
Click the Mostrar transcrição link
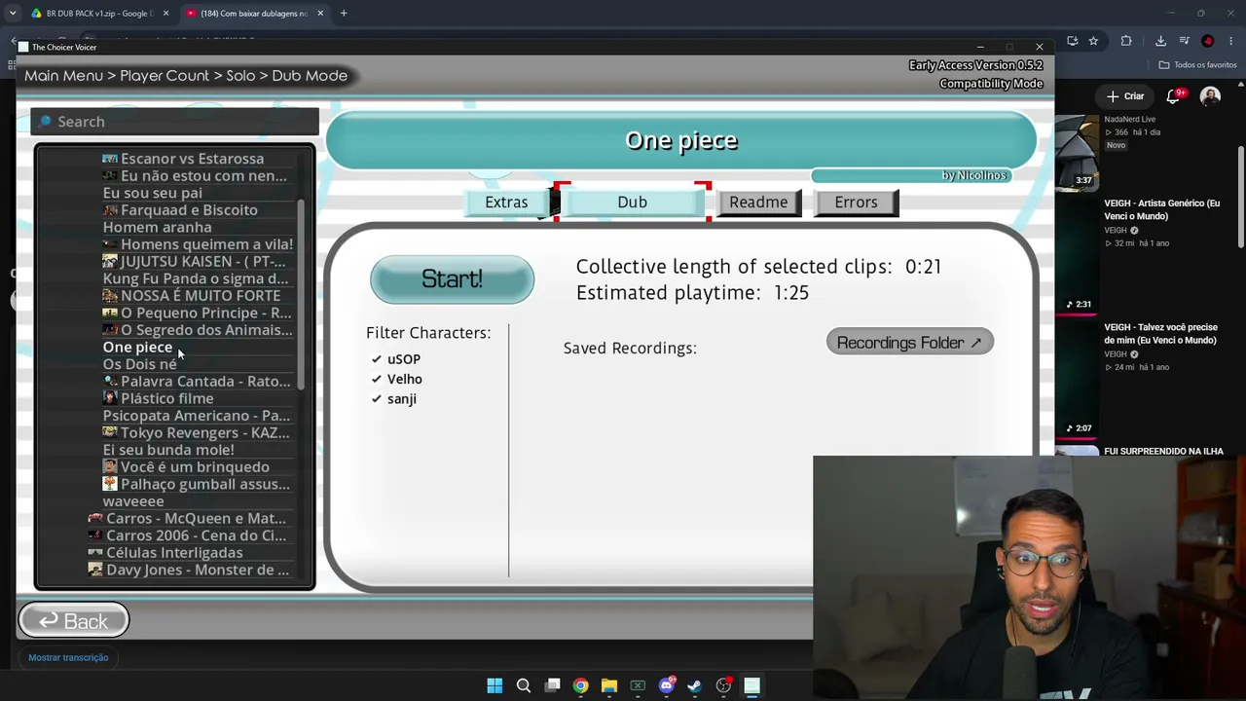pos(68,658)
